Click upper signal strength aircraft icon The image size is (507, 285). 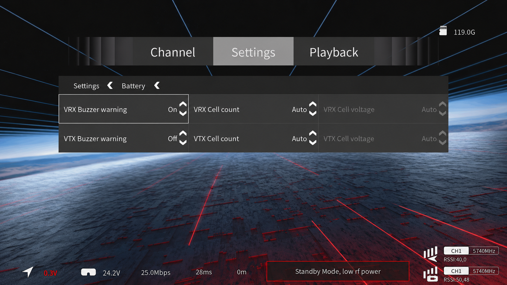click(431, 254)
